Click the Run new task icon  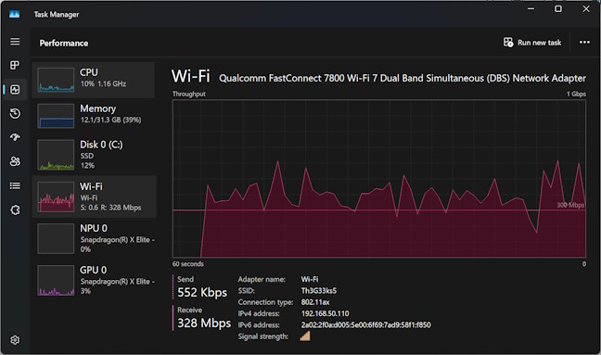(x=508, y=42)
